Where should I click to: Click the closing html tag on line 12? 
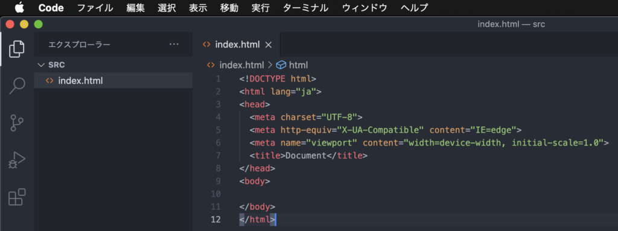(x=257, y=220)
